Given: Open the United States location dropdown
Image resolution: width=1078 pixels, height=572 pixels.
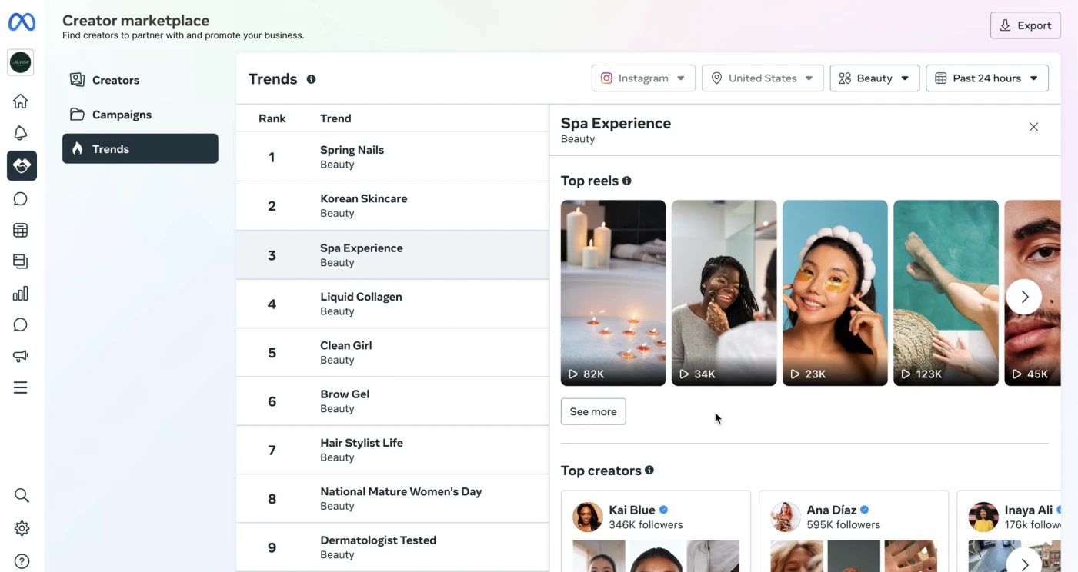Looking at the screenshot, I should point(763,78).
